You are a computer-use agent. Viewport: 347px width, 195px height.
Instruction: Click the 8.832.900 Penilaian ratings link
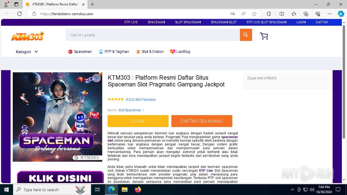point(141,100)
